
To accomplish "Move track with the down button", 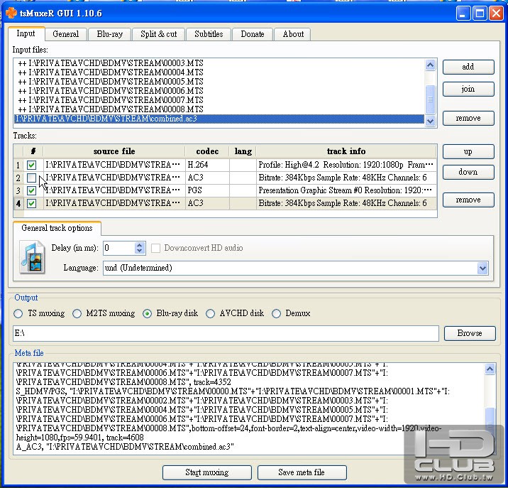I will pyautogui.click(x=468, y=172).
